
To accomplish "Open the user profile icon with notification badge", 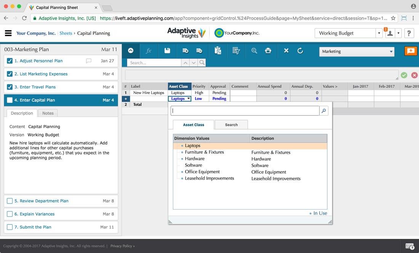I will (x=390, y=33).
